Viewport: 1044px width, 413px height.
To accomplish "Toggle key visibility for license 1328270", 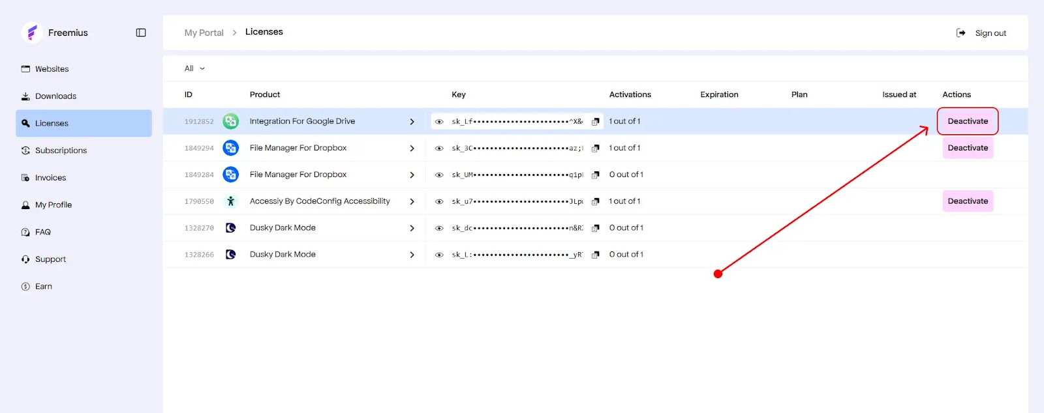I will pos(439,229).
